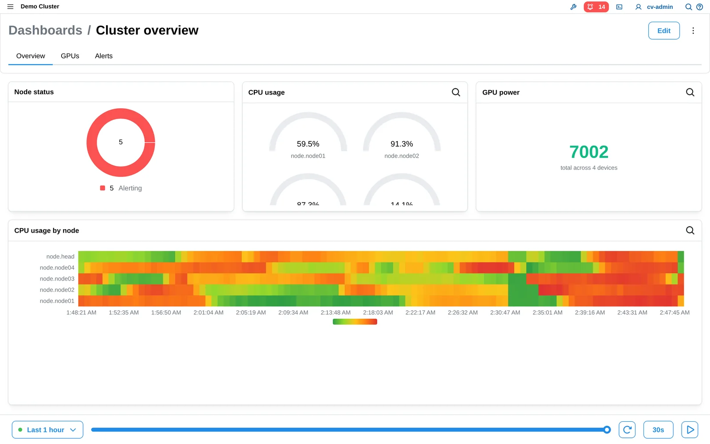This screenshot has width=710, height=444.
Task: Open the cv-admin user menu
Action: click(654, 7)
